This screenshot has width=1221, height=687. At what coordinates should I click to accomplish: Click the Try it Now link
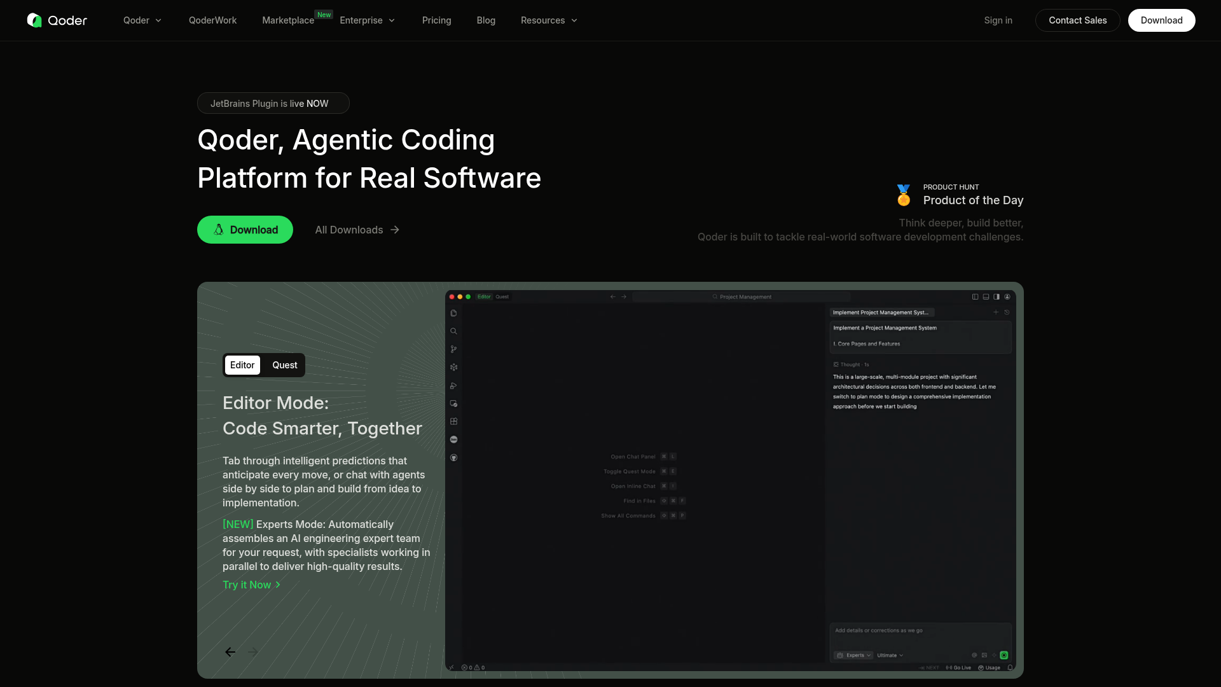(252, 585)
